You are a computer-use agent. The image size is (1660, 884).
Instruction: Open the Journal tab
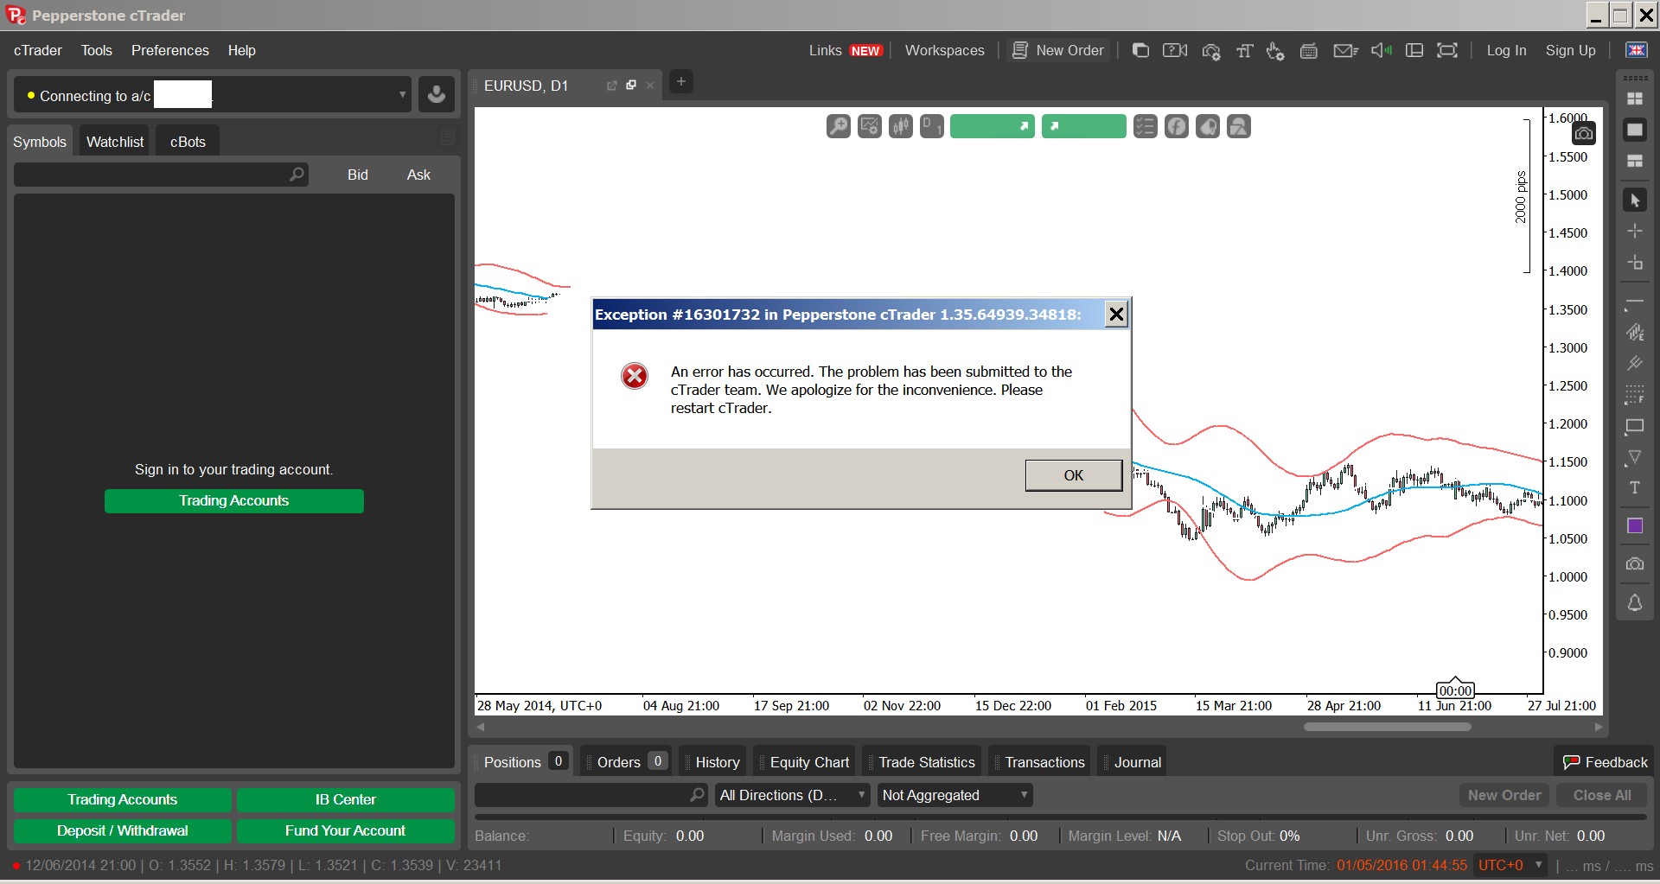1133,762
